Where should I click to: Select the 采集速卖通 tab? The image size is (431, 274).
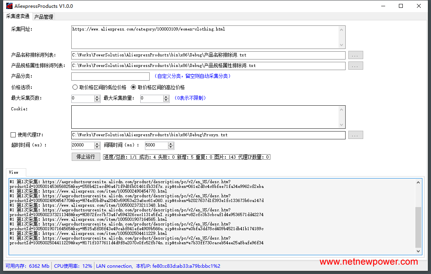(x=18, y=16)
